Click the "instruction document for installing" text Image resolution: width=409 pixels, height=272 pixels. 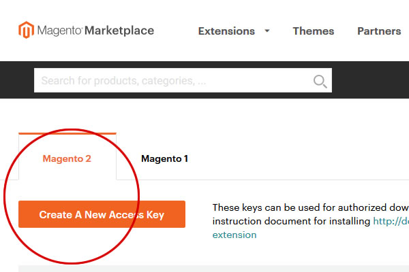coord(291,221)
